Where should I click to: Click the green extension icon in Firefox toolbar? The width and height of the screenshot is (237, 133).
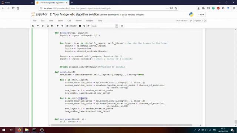point(213,8)
